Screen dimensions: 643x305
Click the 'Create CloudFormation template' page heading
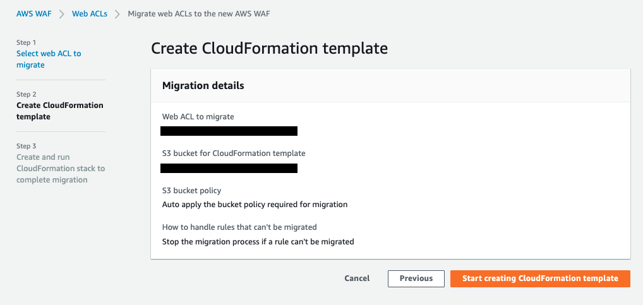click(269, 48)
